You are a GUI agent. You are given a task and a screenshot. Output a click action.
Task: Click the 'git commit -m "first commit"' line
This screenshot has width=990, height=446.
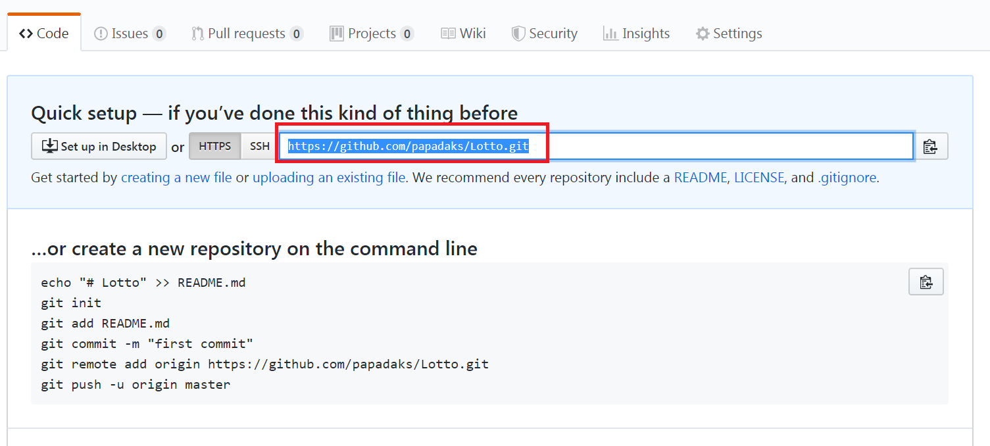pyautogui.click(x=147, y=343)
